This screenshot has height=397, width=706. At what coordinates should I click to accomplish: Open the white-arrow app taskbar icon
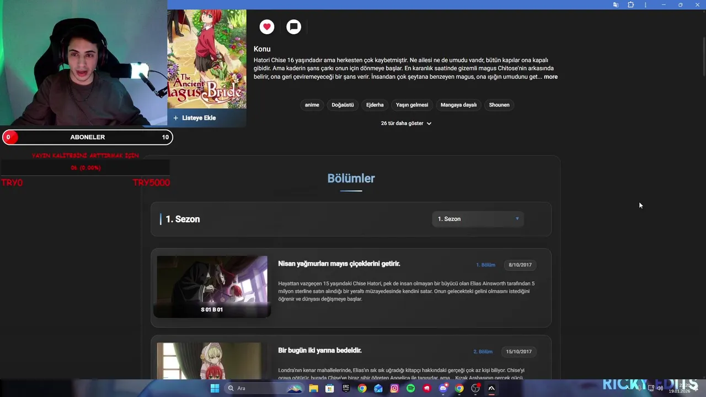click(491, 388)
